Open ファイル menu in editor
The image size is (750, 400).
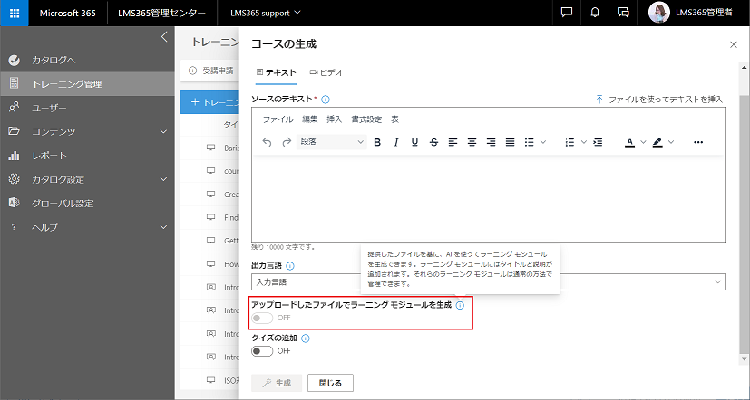278,119
